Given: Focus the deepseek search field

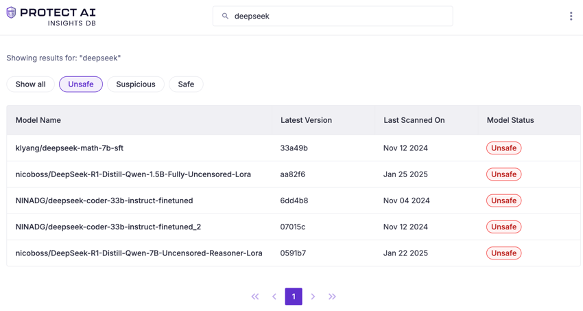Looking at the screenshot, I should click(333, 16).
